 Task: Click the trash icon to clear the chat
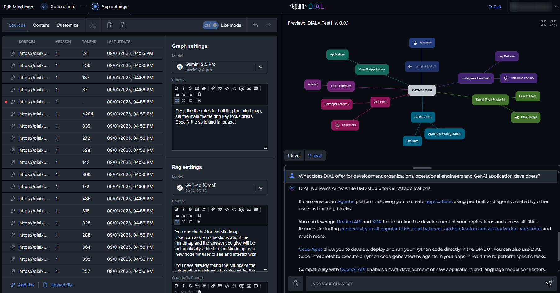pyautogui.click(x=295, y=283)
